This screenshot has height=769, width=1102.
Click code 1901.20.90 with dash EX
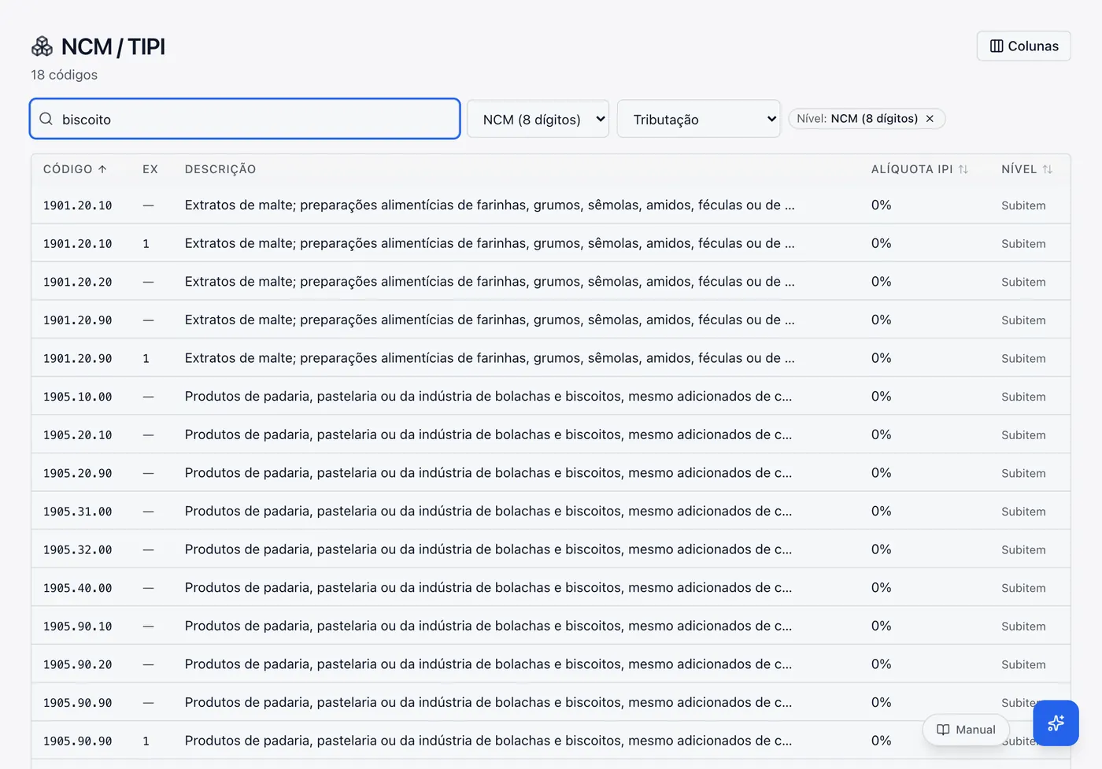[x=77, y=320]
